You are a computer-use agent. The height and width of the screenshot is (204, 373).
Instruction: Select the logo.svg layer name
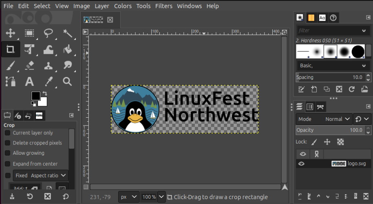click(357, 164)
